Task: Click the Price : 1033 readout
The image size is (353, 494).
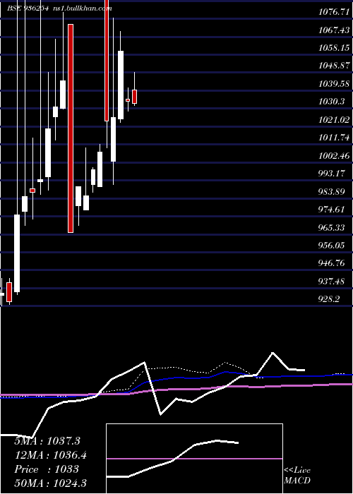Action: click(x=47, y=469)
